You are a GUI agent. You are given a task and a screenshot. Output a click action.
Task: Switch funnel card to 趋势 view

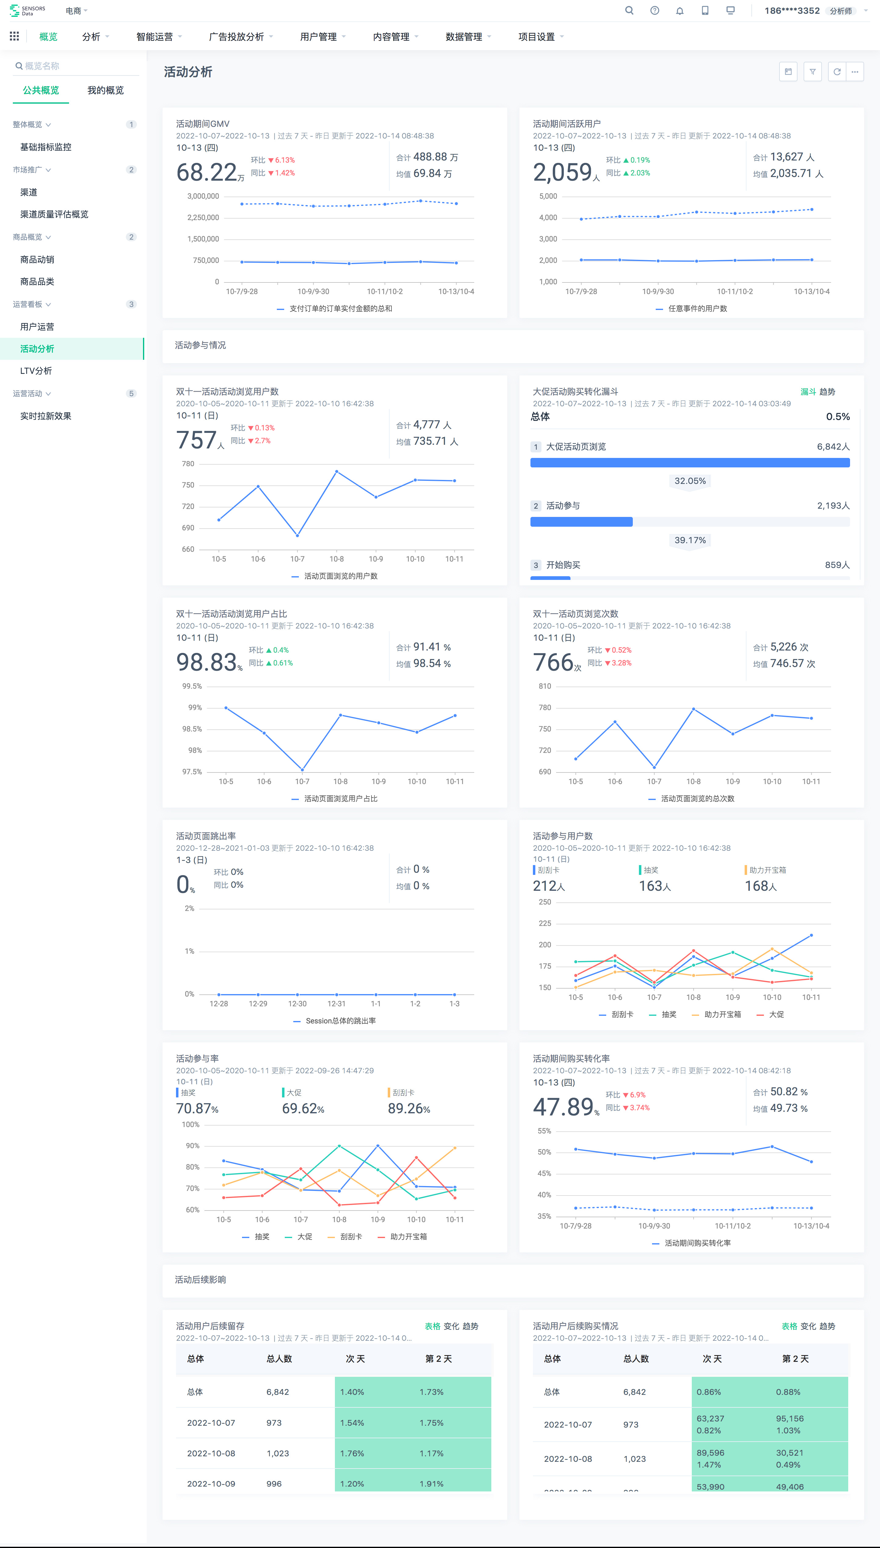pos(827,392)
